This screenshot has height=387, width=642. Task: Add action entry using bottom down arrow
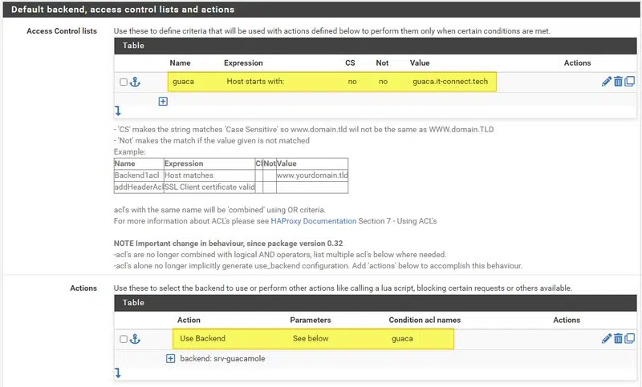(x=118, y=373)
